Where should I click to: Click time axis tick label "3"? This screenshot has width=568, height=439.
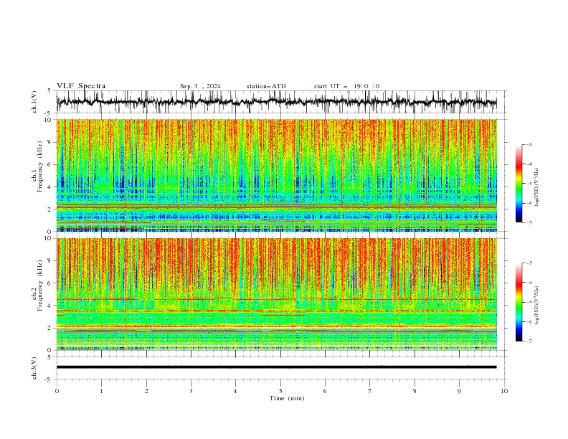191,391
